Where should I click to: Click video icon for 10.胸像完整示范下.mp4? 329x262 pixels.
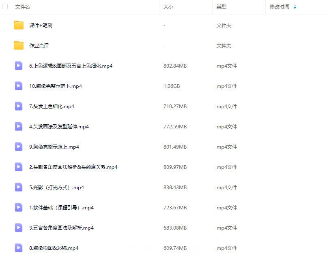click(19, 86)
